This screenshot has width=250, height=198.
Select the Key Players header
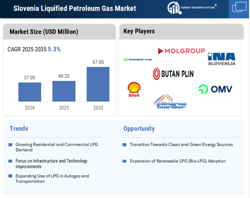139,31
